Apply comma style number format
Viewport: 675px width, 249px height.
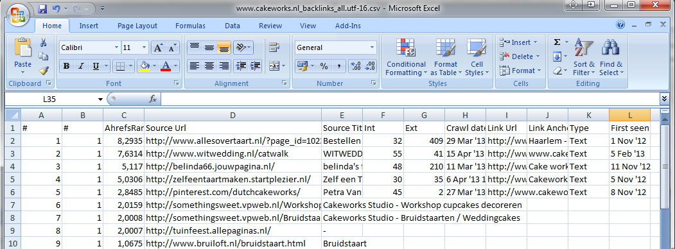pyautogui.click(x=338, y=66)
